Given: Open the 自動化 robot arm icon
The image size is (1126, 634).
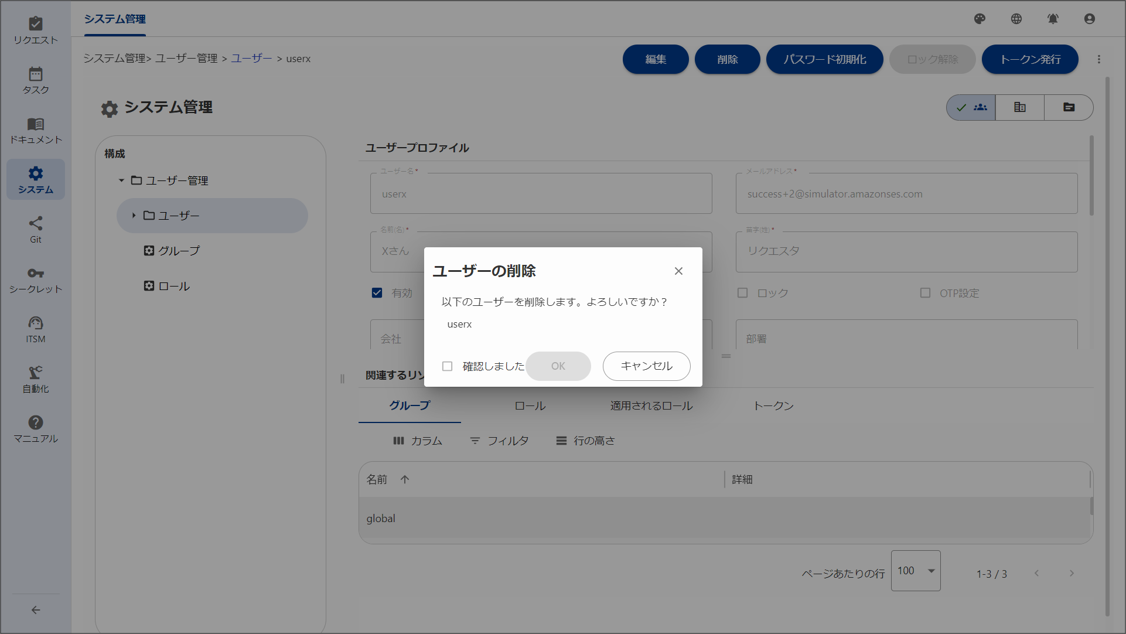Looking at the screenshot, I should [x=36, y=379].
